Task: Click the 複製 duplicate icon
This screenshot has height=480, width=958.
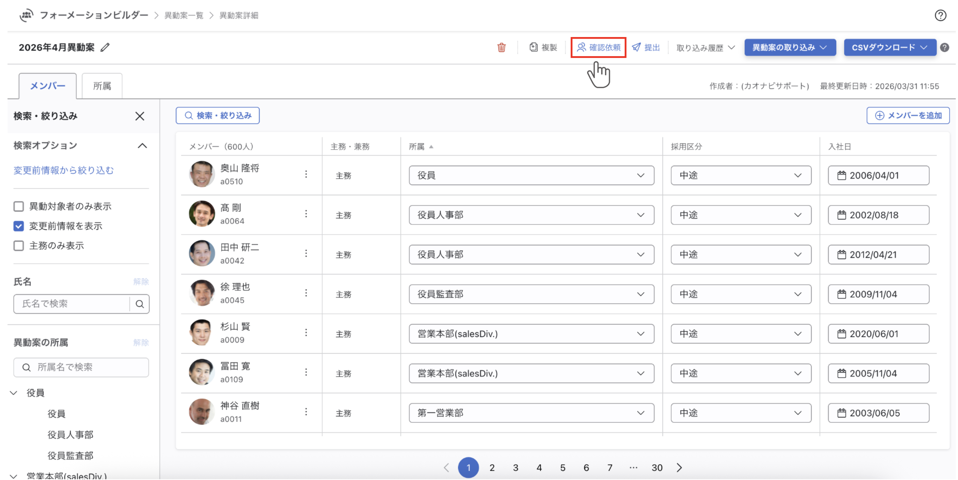Action: click(x=533, y=48)
